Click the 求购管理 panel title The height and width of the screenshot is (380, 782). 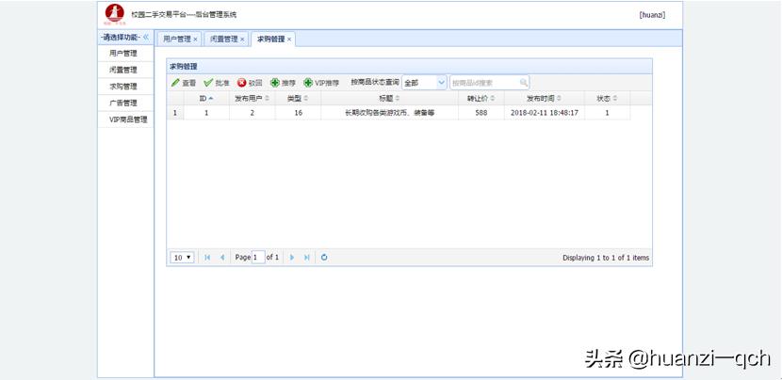point(184,66)
